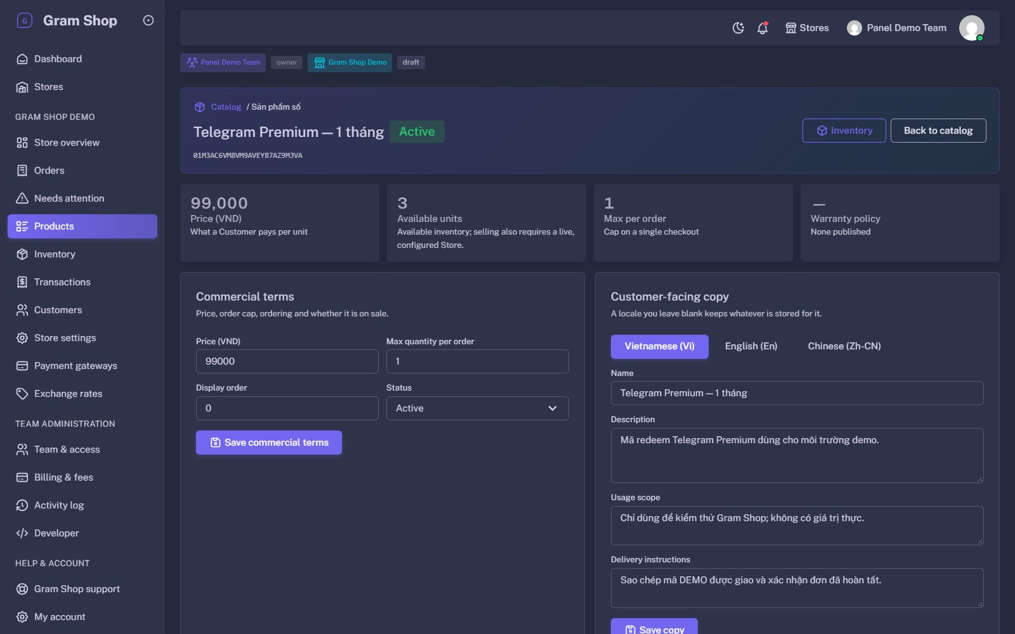Image resolution: width=1015 pixels, height=634 pixels.
Task: Open the Status dropdown
Action: pos(478,408)
